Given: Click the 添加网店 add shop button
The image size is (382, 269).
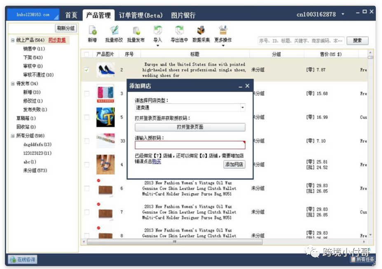Looking at the screenshot, I should click(x=234, y=164).
